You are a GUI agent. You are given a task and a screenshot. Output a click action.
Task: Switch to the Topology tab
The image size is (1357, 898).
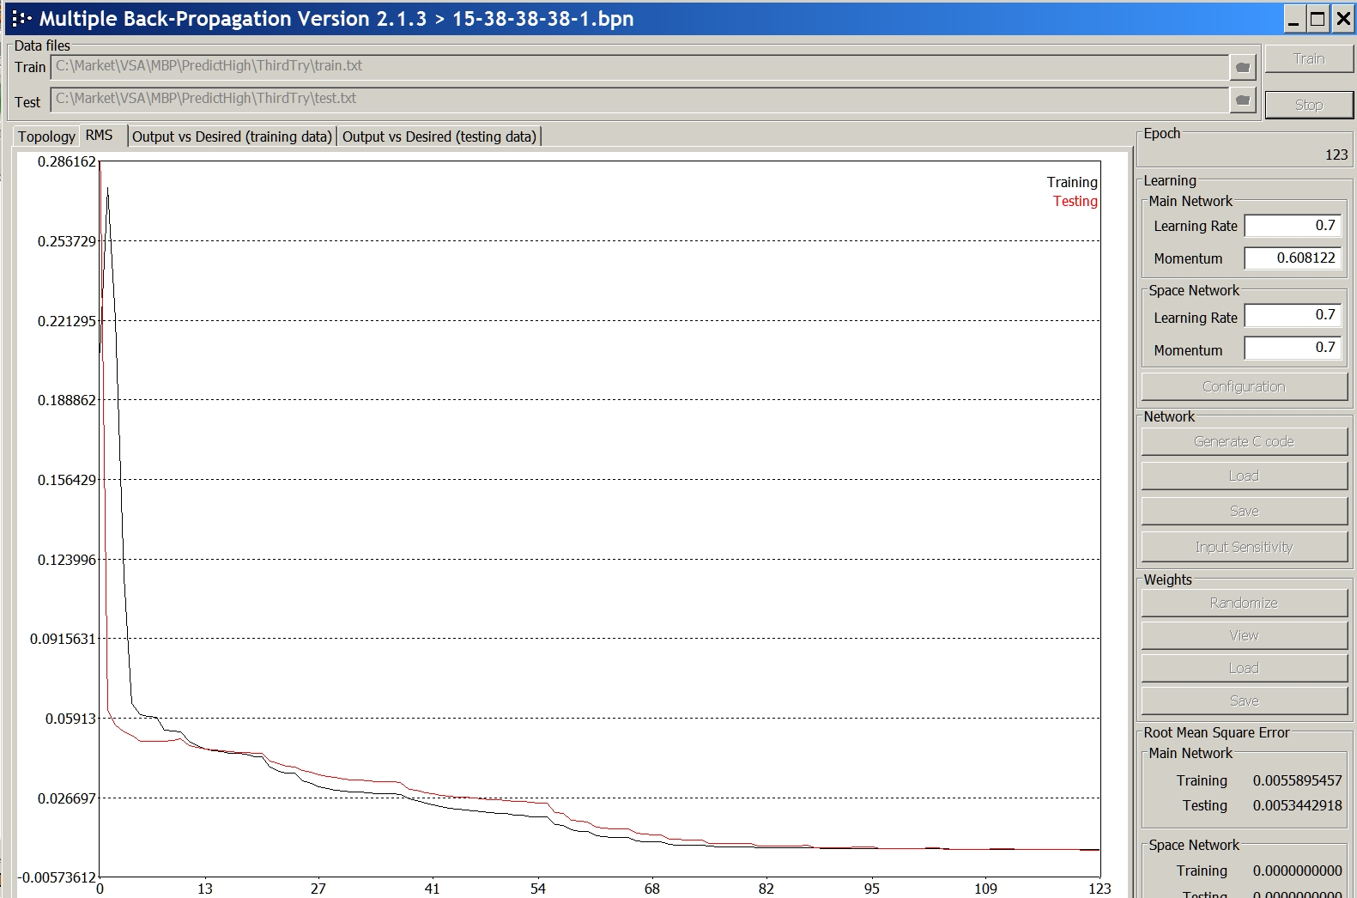pyautogui.click(x=46, y=137)
